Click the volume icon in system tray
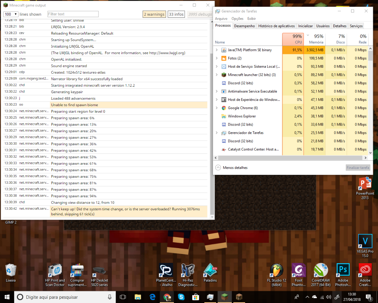 coord(328,297)
